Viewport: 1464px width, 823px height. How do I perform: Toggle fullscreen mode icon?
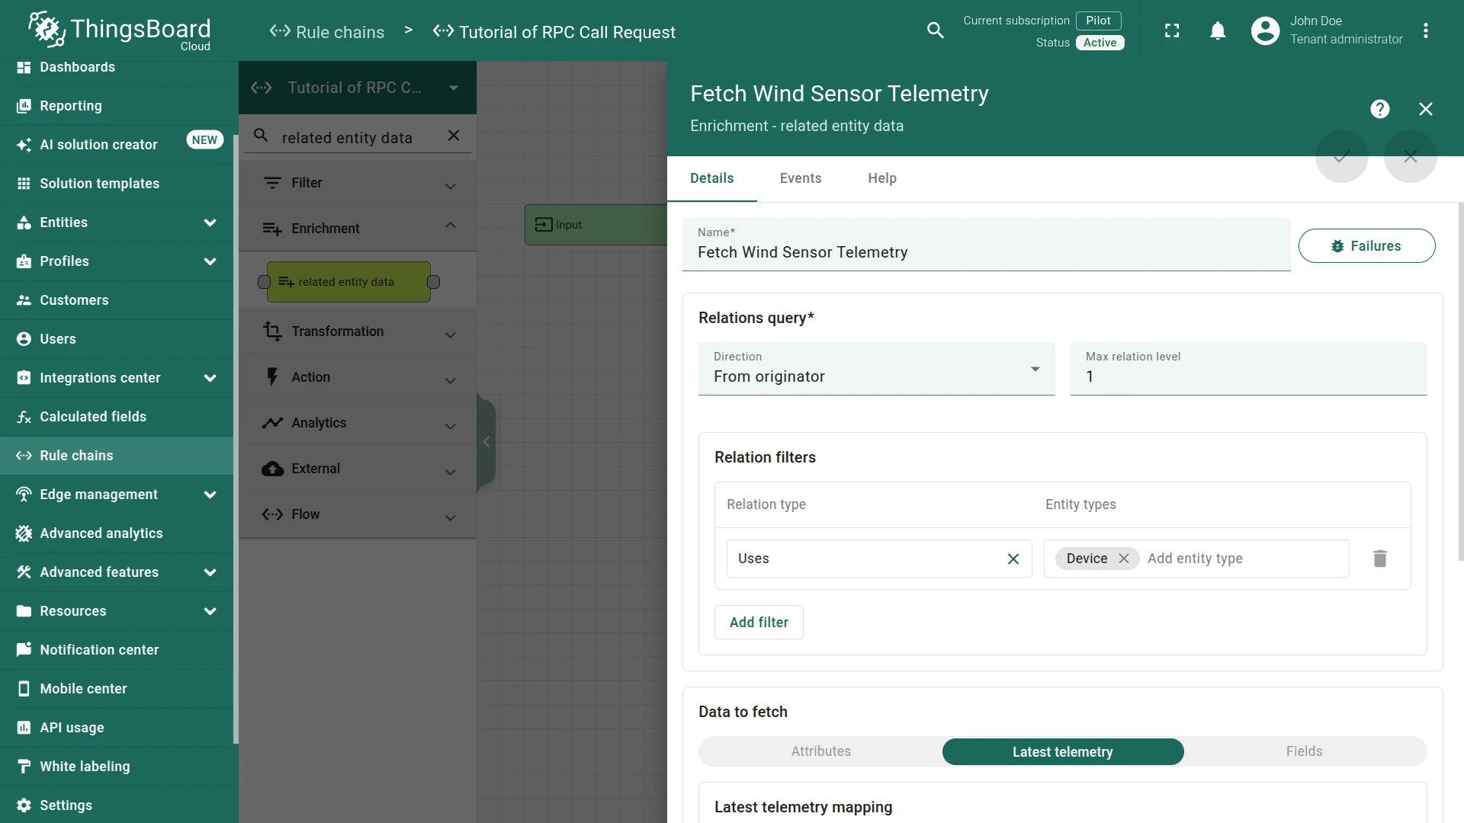(x=1172, y=31)
